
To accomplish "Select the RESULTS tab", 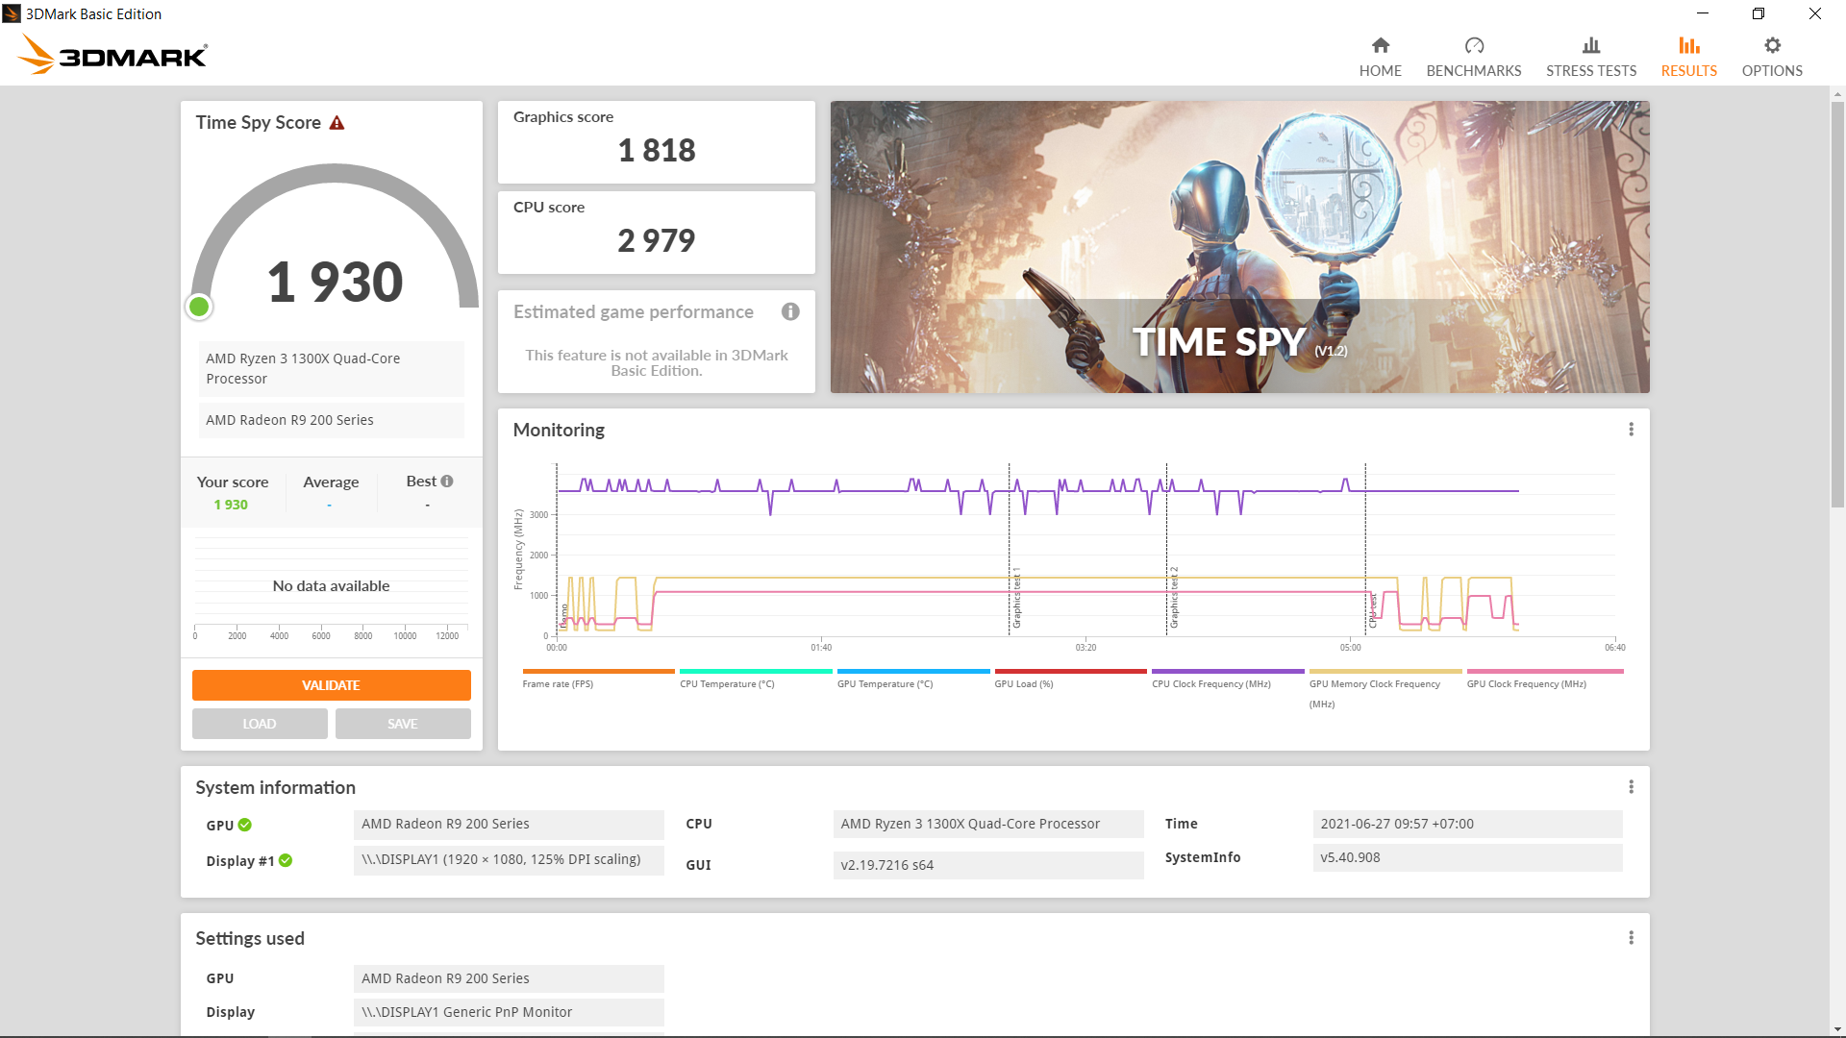I will (x=1688, y=57).
